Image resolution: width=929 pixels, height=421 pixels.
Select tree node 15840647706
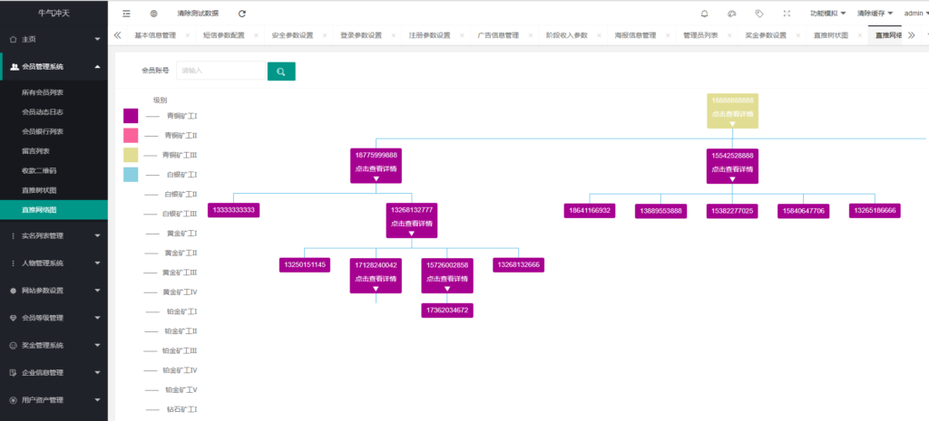pyautogui.click(x=803, y=210)
